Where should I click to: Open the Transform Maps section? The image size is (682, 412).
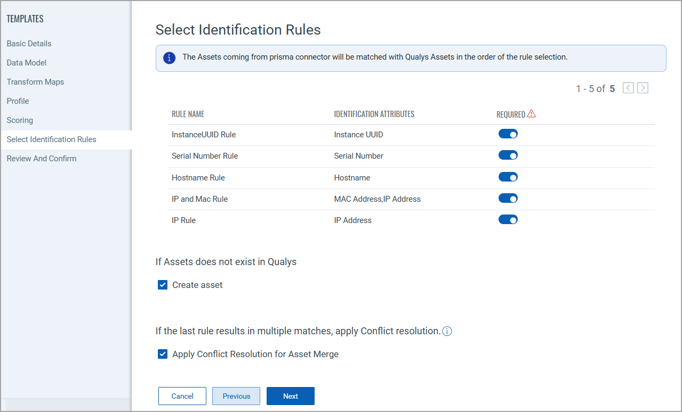[35, 81]
